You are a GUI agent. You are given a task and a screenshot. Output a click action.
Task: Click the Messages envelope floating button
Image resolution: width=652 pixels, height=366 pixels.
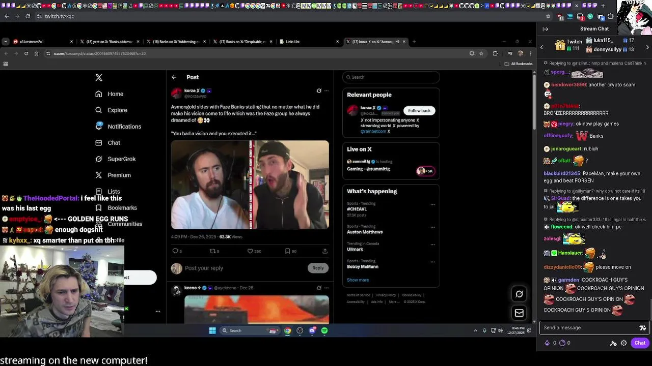(x=519, y=313)
